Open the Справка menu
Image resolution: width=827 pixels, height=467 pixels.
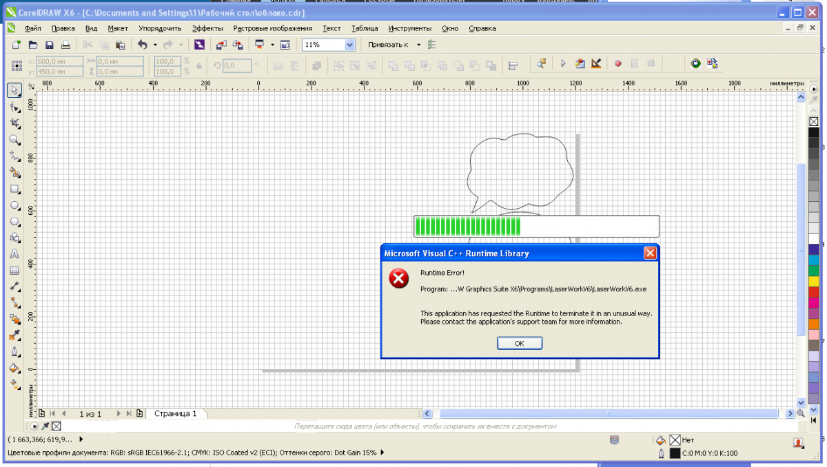(482, 28)
